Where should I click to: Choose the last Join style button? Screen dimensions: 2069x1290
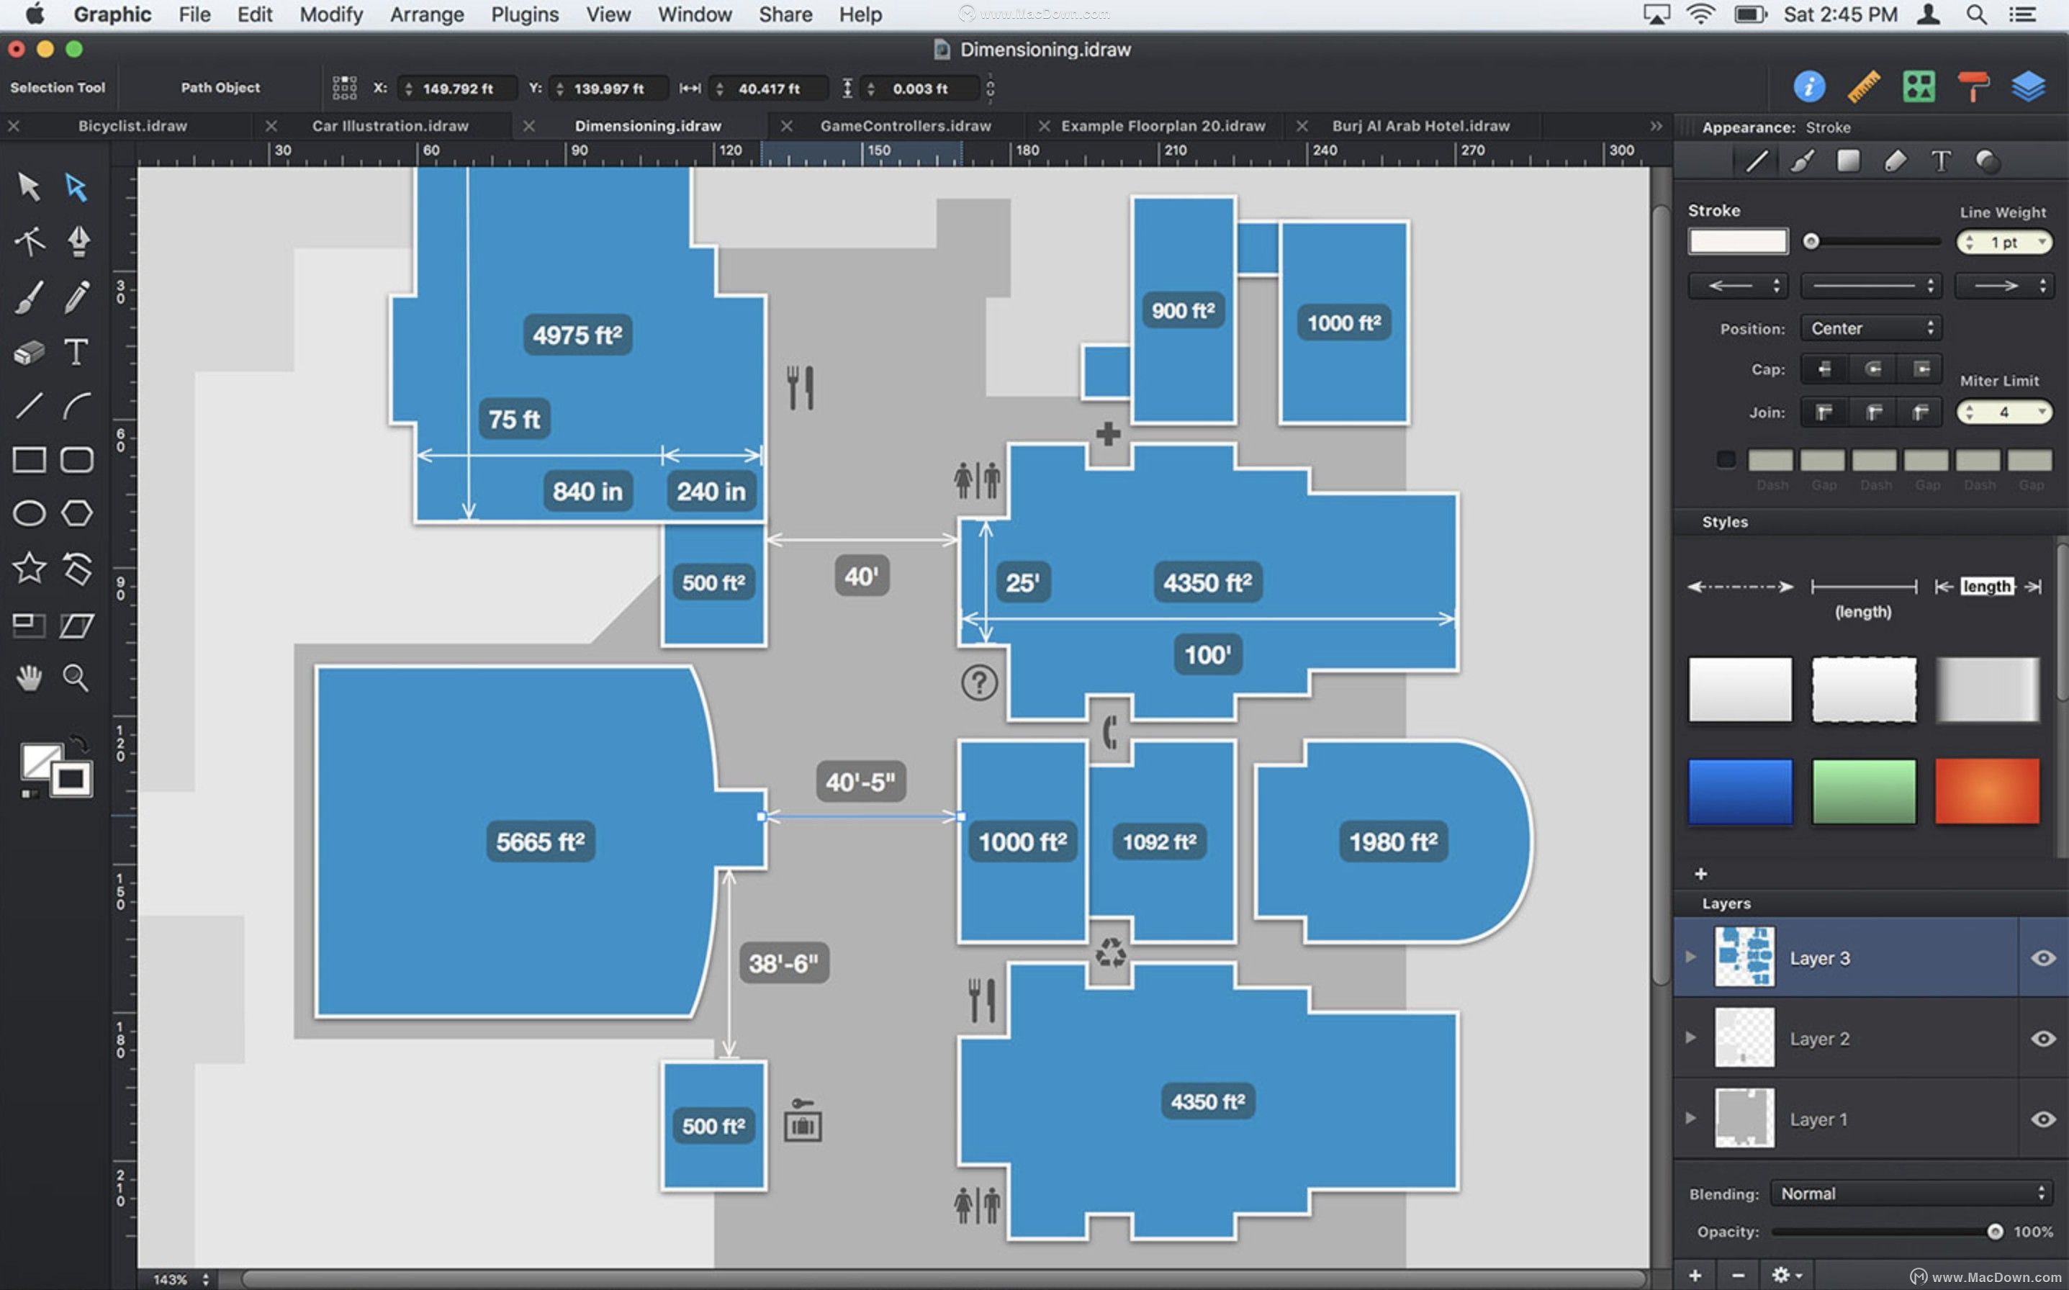pyautogui.click(x=1920, y=413)
